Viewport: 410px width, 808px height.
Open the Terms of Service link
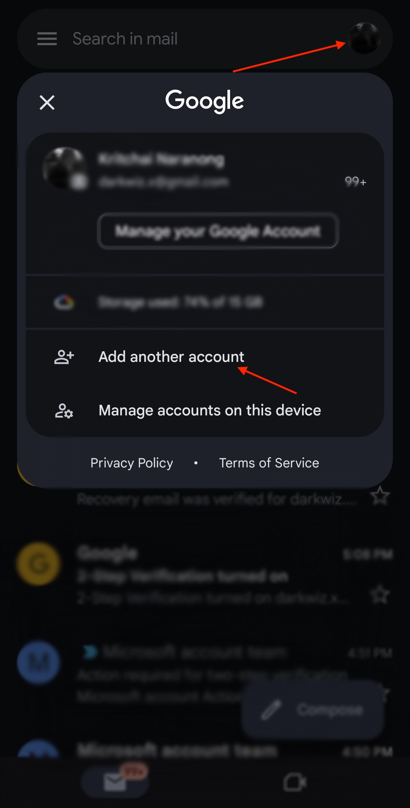[269, 463]
